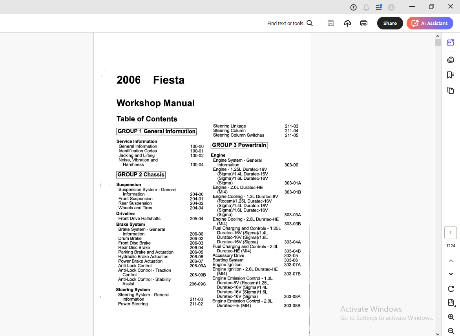Click the GROUP 2 Chassis heading

pos(141,175)
